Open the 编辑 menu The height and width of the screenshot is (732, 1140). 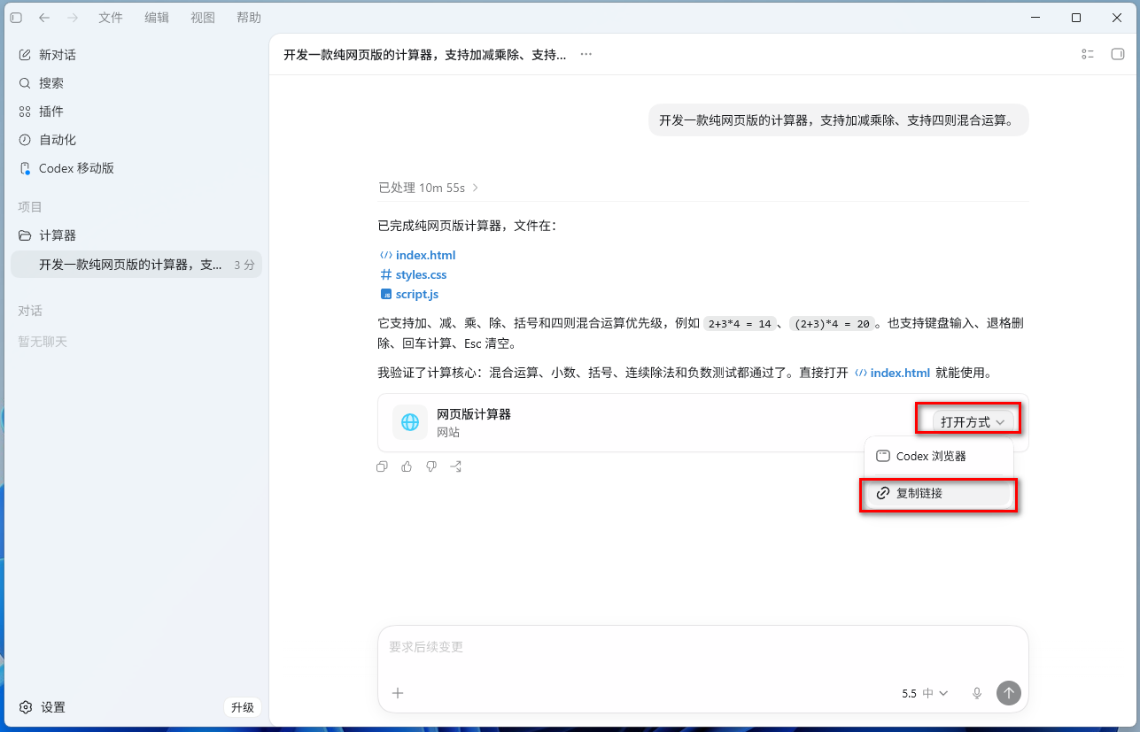[x=157, y=18]
